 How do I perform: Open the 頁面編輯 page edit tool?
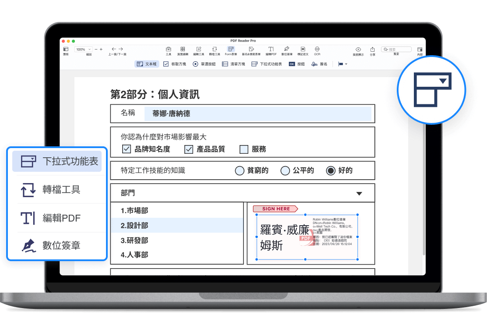[183, 50]
